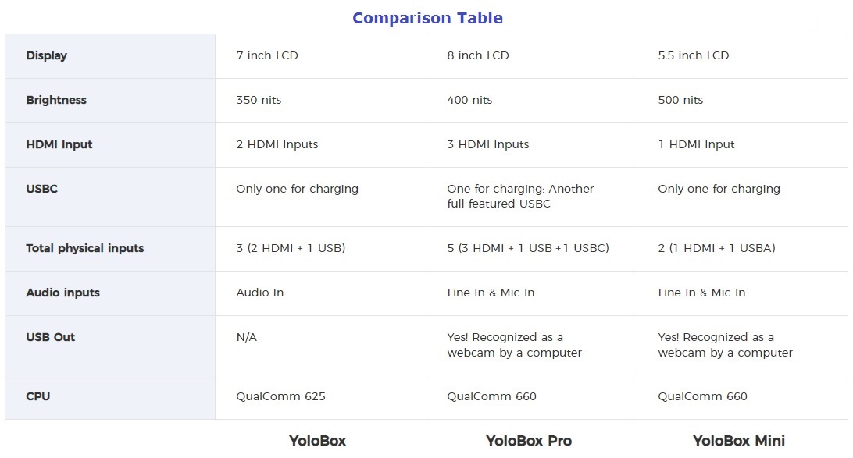The image size is (853, 458).
Task: Click the YoloBox Pro column label
Action: pyautogui.click(x=529, y=441)
